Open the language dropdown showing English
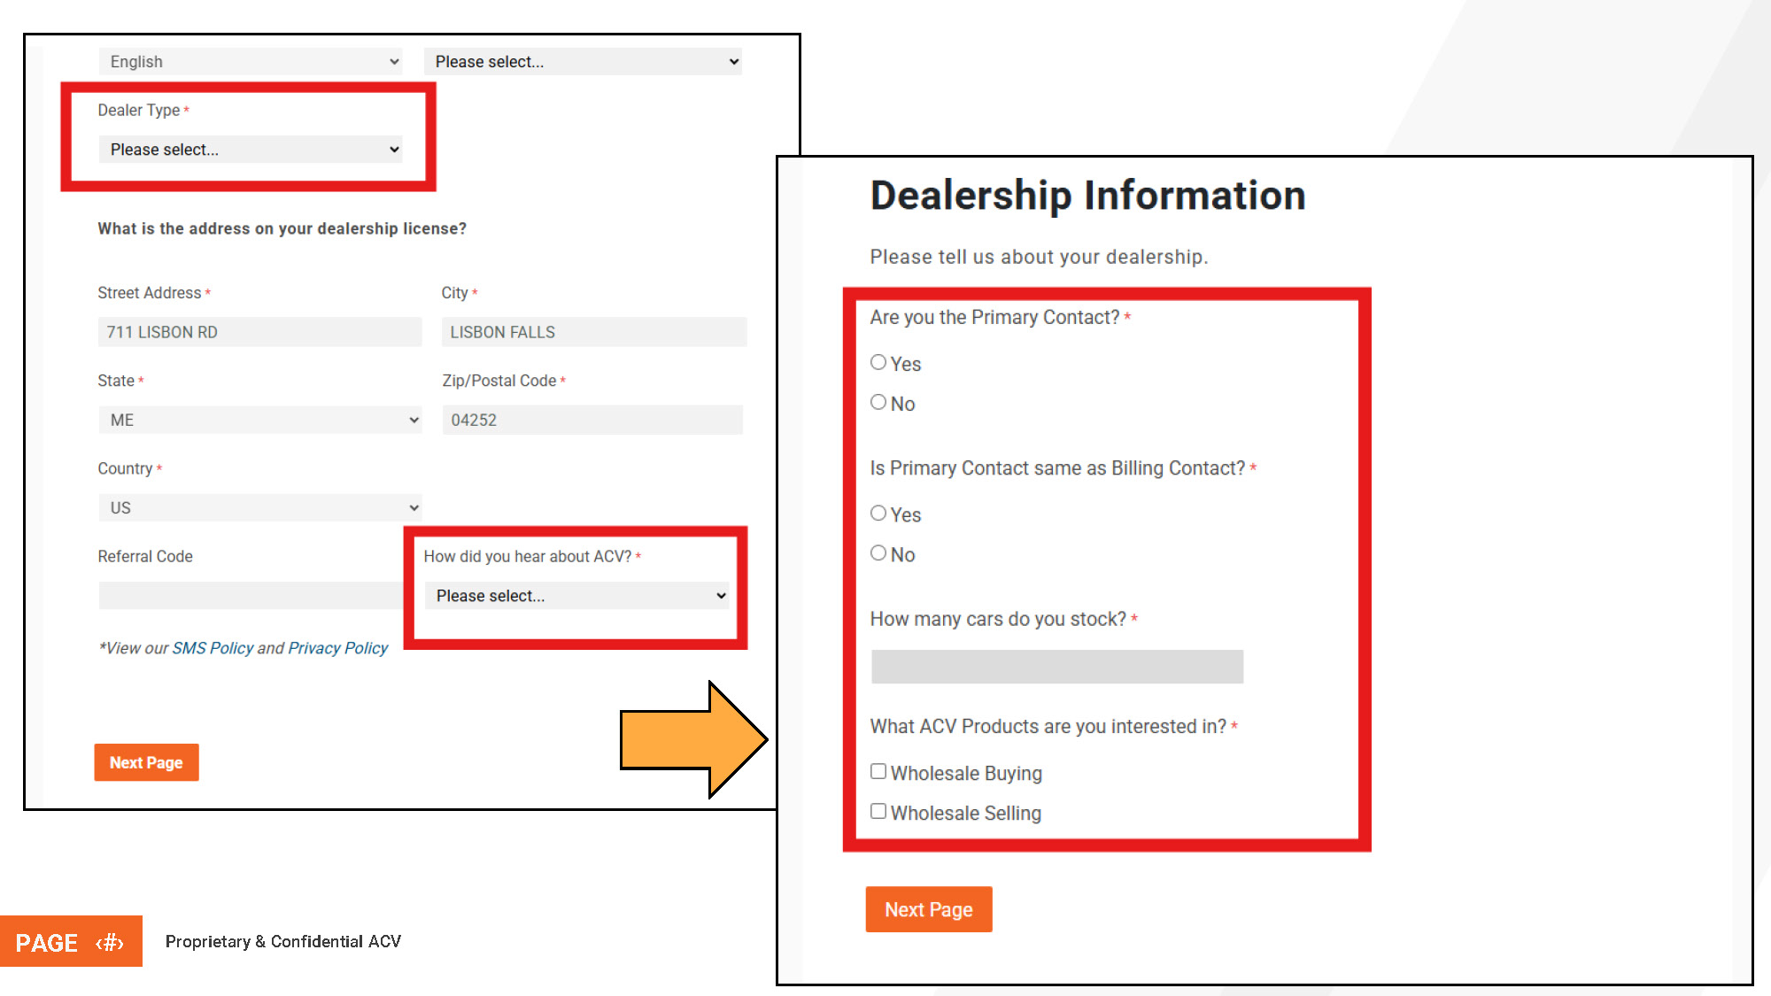This screenshot has height=996, width=1771. click(251, 61)
